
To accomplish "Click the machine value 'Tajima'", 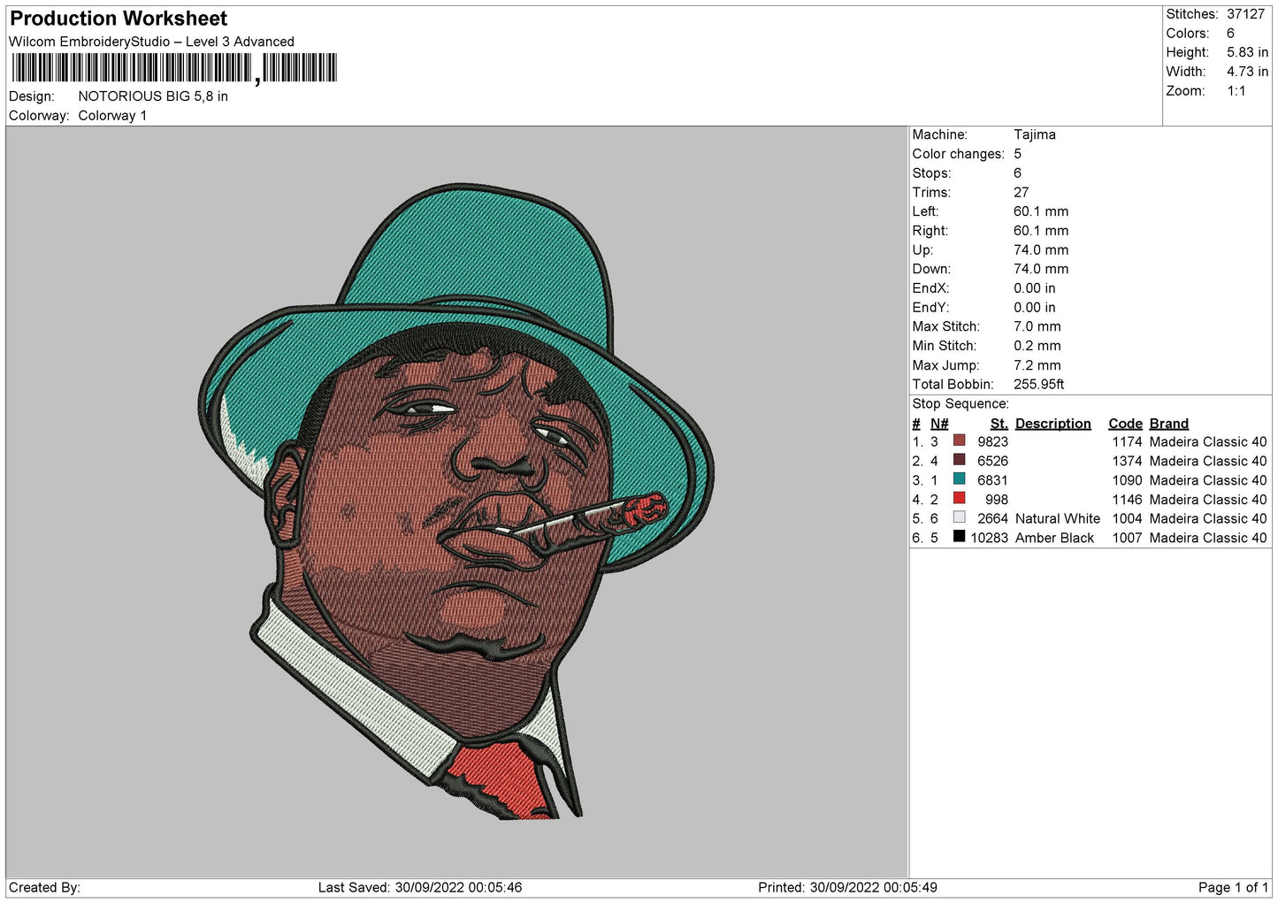I will (1034, 134).
